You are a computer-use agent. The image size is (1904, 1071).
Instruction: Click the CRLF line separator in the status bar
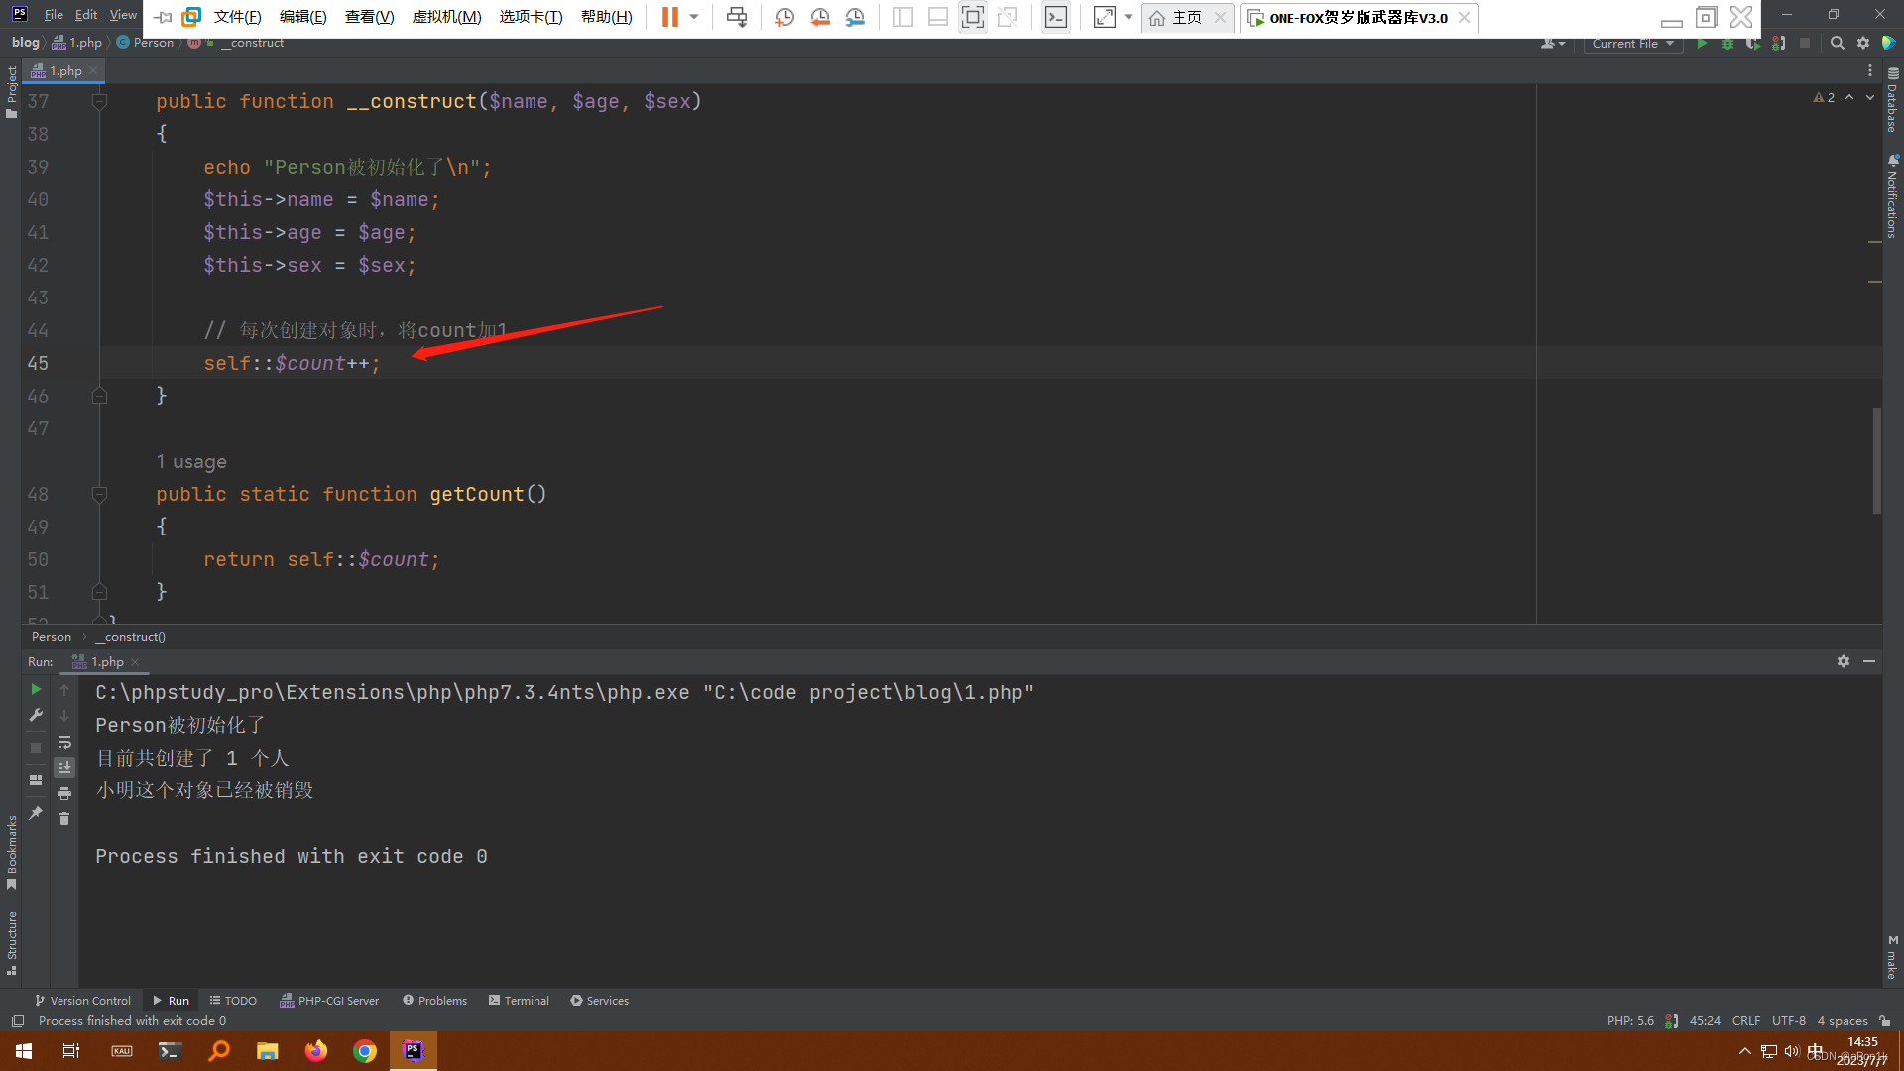click(1745, 1021)
